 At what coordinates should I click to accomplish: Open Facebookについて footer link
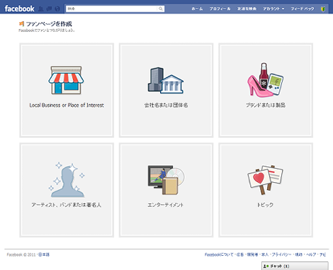point(219,254)
